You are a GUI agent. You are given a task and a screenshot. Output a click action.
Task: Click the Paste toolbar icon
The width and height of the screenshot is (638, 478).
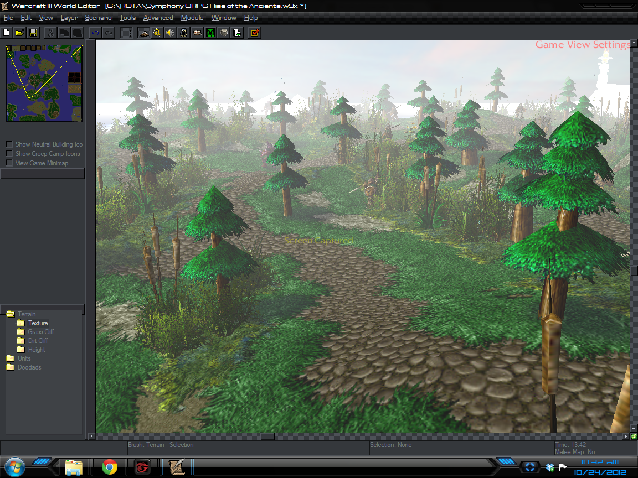coord(78,33)
